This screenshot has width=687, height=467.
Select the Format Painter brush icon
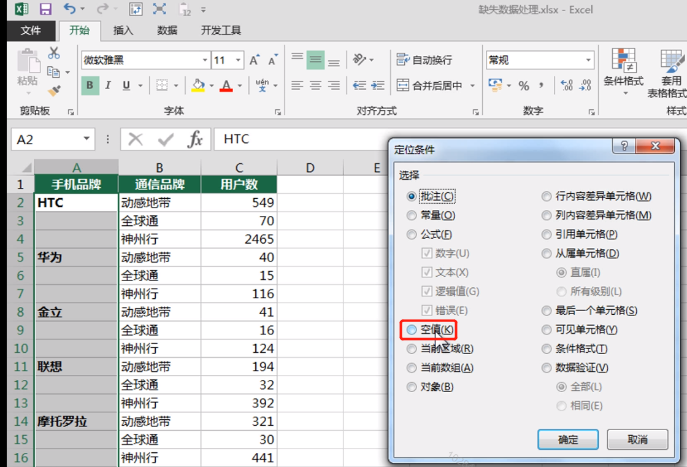coord(54,91)
